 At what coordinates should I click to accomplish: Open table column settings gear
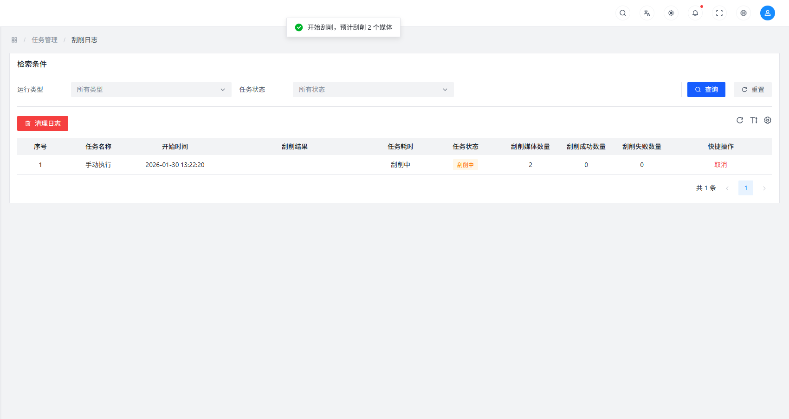click(768, 120)
